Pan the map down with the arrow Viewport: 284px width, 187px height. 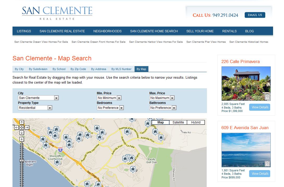pos(22,133)
